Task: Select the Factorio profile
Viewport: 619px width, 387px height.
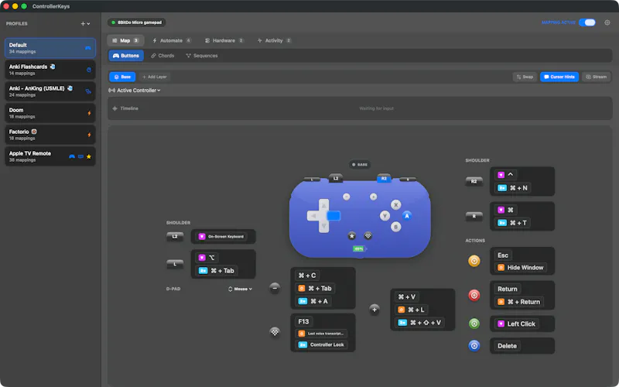Action: pyautogui.click(x=50, y=135)
